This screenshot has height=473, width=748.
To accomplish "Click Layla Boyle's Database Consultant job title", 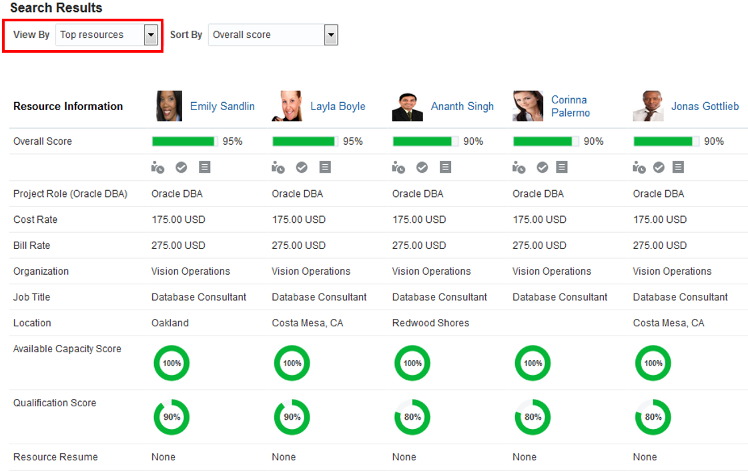I will [x=319, y=297].
